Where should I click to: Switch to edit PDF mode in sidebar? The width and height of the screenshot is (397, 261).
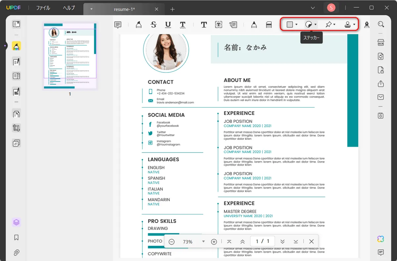(x=16, y=61)
